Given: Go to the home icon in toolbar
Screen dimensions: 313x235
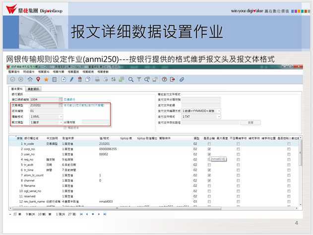Looking at the screenshot, I should pyautogui.click(x=30, y=79).
